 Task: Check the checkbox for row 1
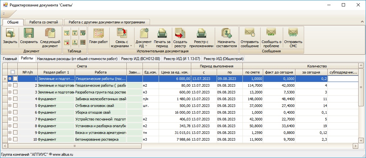[15, 79]
